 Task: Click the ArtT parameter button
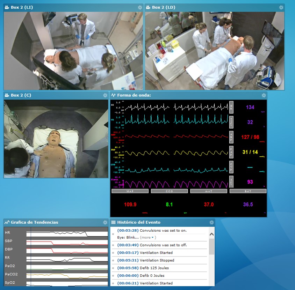tap(209, 191)
